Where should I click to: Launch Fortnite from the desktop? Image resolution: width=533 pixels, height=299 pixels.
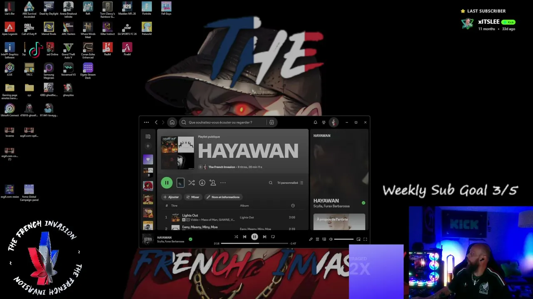147,8
